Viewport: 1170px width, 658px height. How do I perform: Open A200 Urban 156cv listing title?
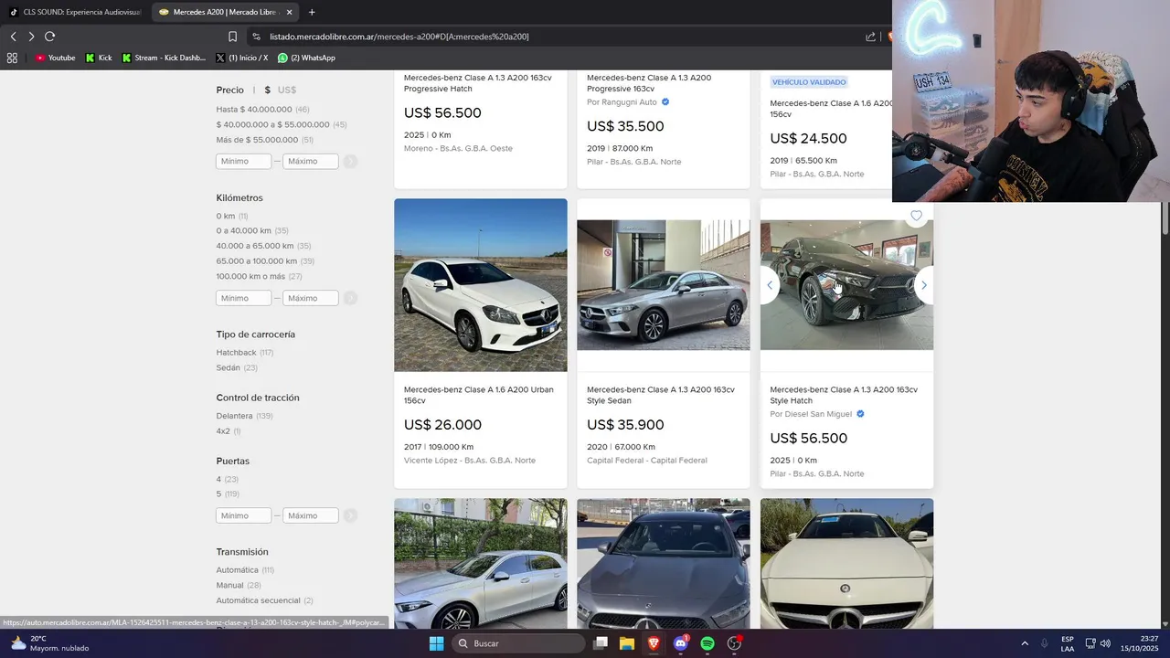(479, 395)
